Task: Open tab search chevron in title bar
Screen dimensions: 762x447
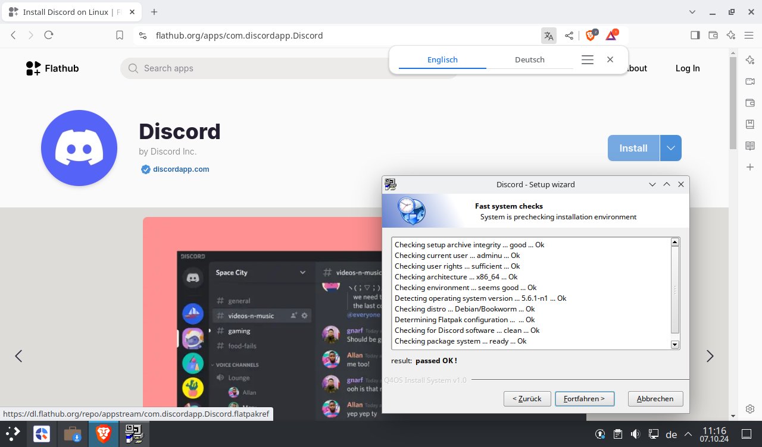Action: pyautogui.click(x=692, y=12)
